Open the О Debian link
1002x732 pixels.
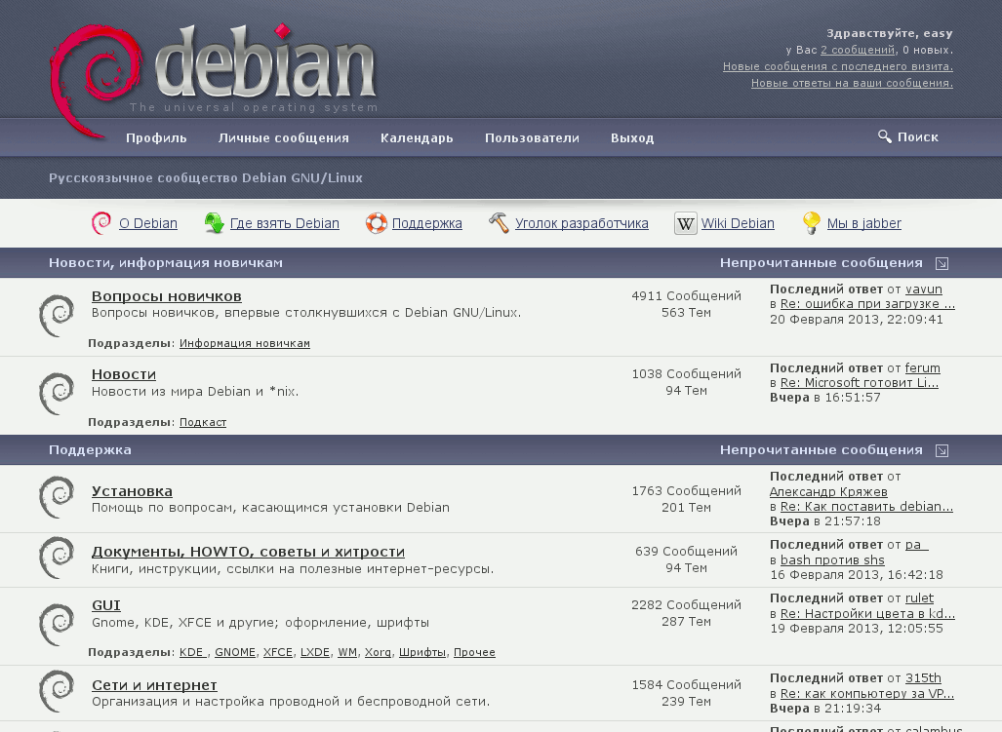click(x=148, y=223)
